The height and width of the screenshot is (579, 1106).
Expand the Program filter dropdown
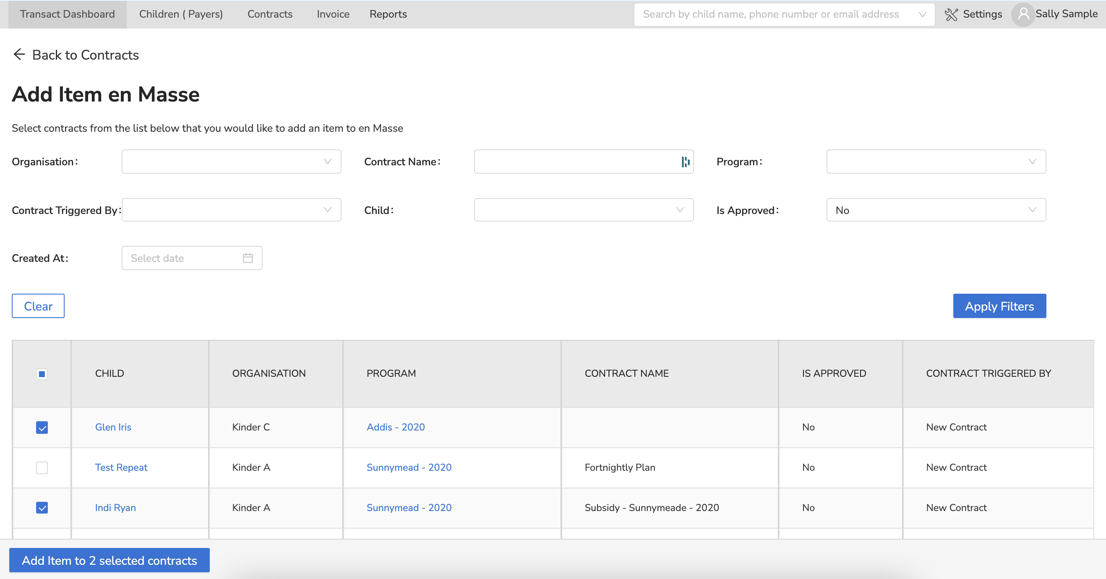tap(936, 162)
